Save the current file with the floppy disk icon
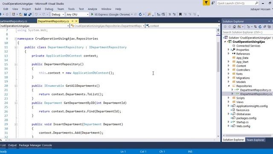Viewport: 273px width, 154px height. (x=25, y=15)
